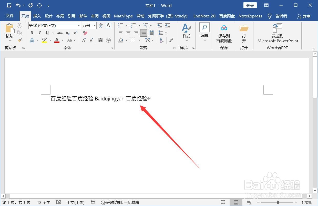Switch to the 布局 Layout tab
The height and width of the screenshot is (206, 318).
coord(60,16)
